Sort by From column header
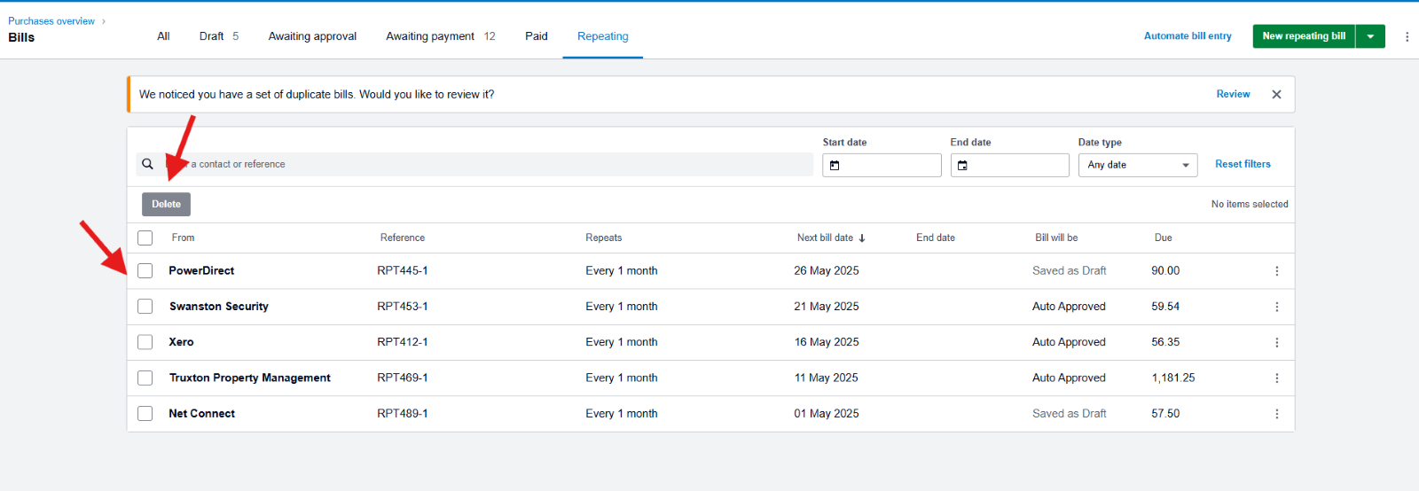Viewport: 1419px width, 491px height. 183,238
